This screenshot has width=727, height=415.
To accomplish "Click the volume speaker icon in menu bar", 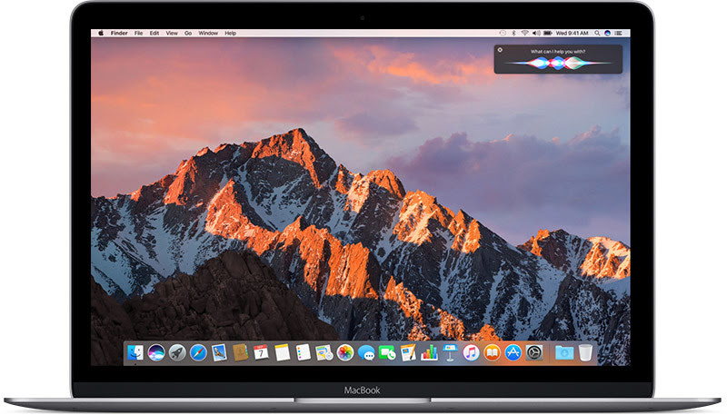I will [536, 33].
